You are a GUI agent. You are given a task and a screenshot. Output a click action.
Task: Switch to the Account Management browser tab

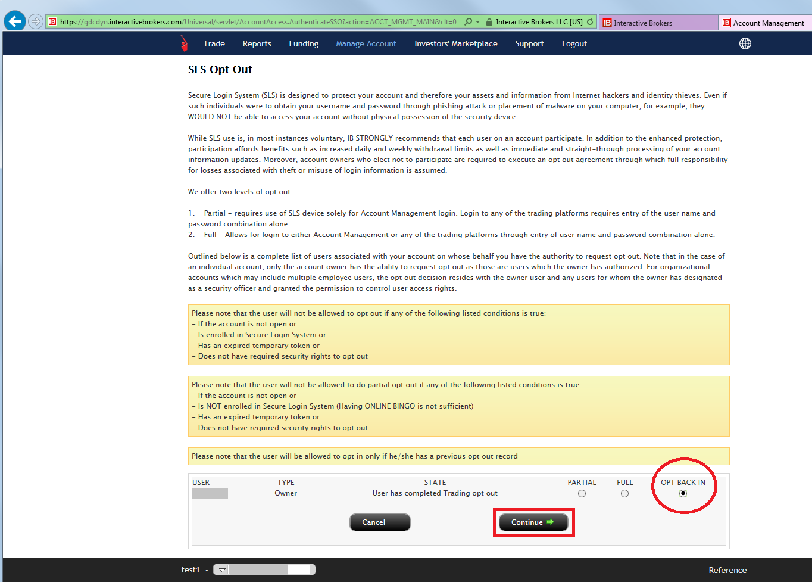pyautogui.click(x=765, y=23)
